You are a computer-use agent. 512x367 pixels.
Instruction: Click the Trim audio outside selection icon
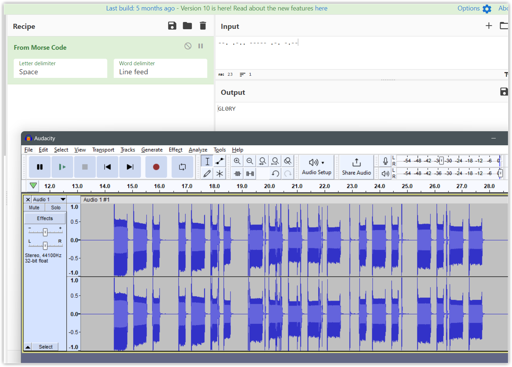point(237,174)
